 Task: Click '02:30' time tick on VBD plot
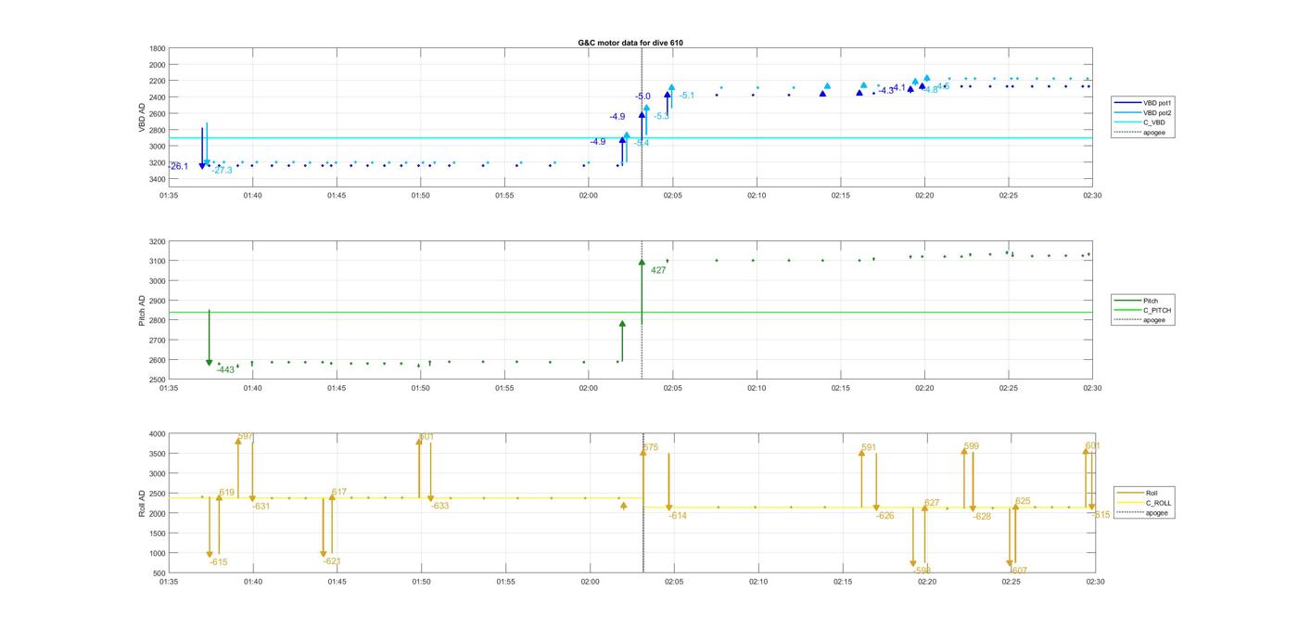[1092, 196]
